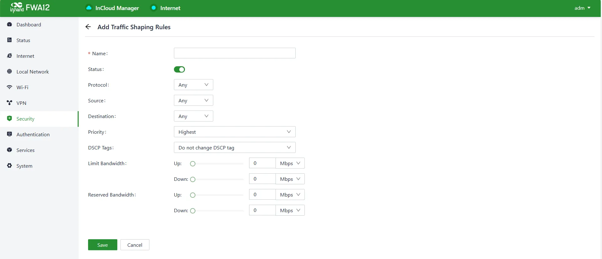Viewport: 602px width, 259px height.
Task: Click the Limit Bandwidth Up slider handle
Action: 193,164
